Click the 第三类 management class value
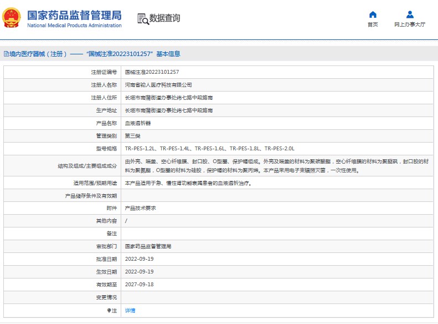Screen dimensions: 438x324 point(133,136)
